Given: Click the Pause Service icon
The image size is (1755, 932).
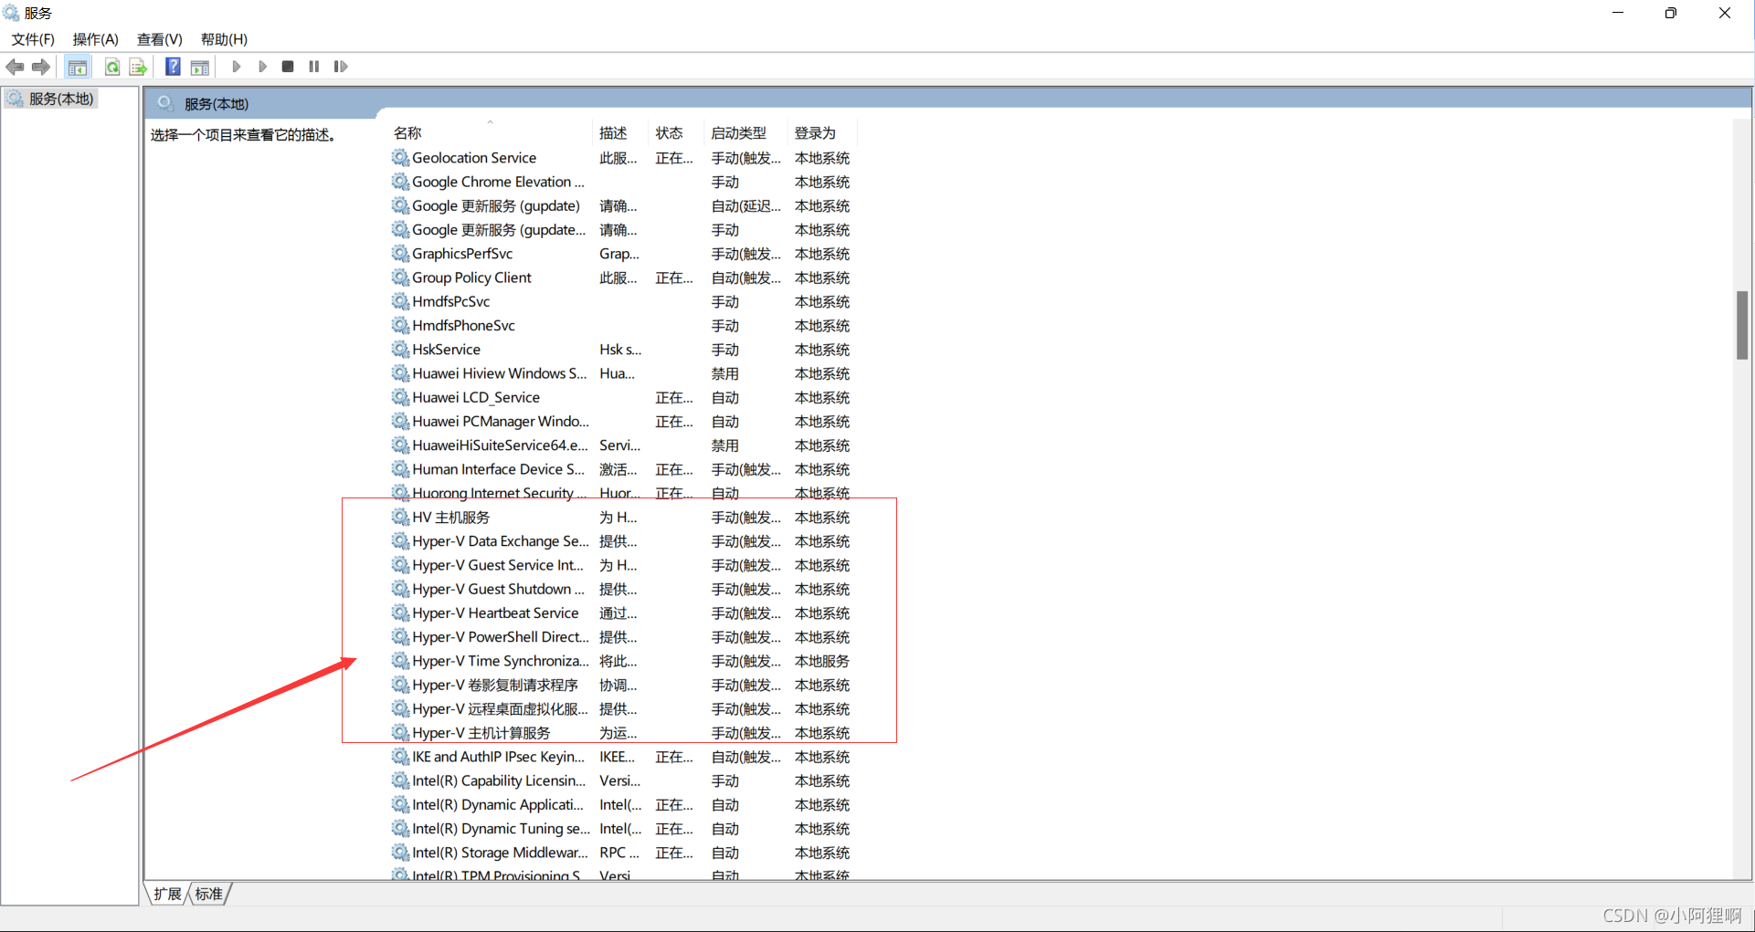Looking at the screenshot, I should [314, 67].
